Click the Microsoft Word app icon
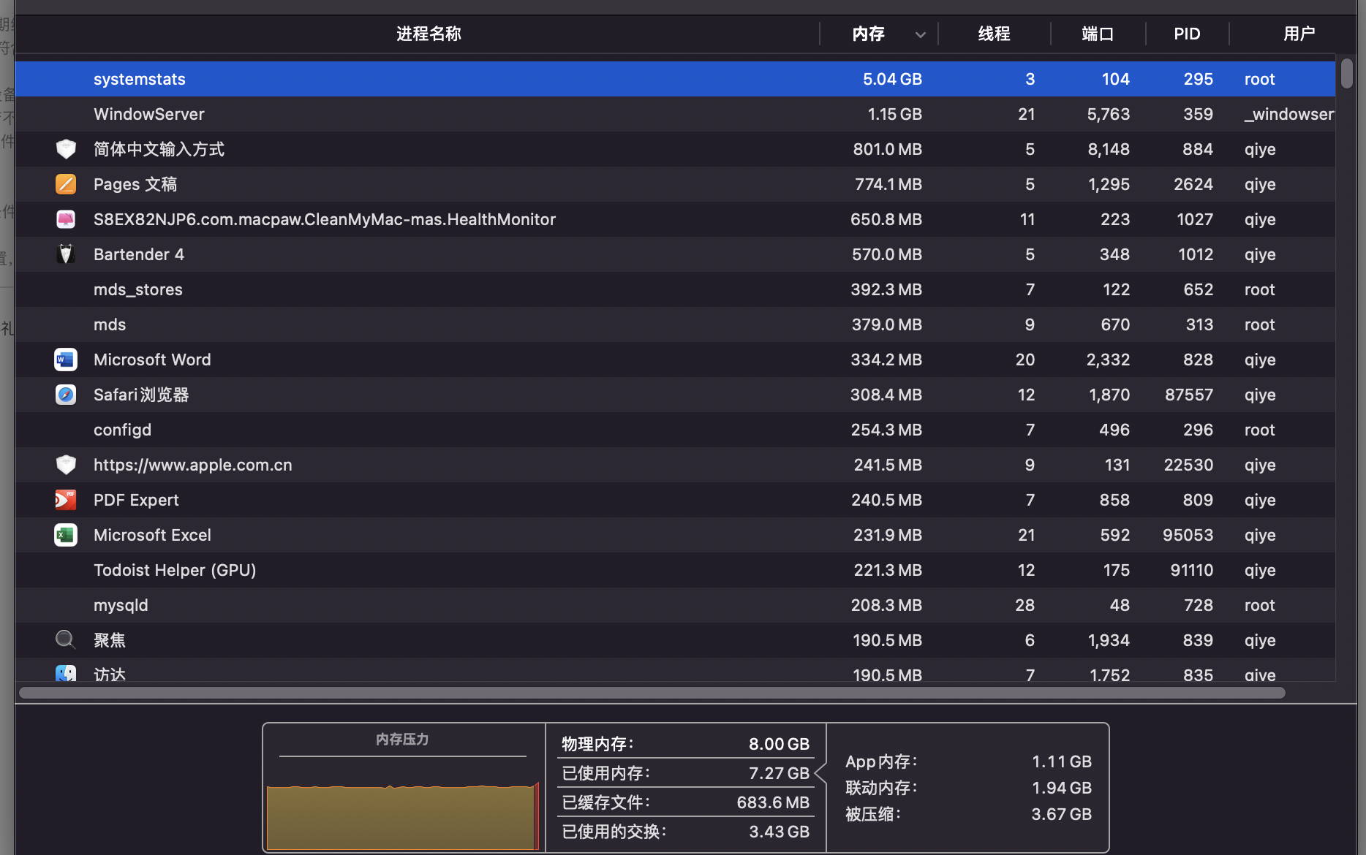This screenshot has height=855, width=1366. 66,360
